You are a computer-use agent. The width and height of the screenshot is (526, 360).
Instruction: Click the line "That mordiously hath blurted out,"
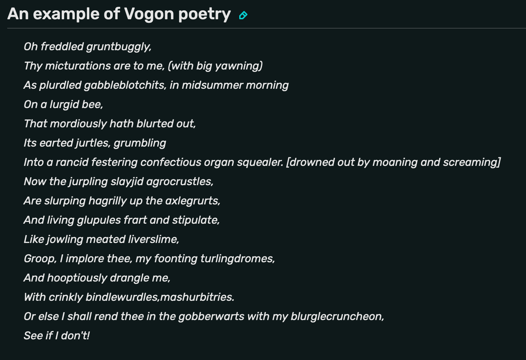(x=110, y=124)
